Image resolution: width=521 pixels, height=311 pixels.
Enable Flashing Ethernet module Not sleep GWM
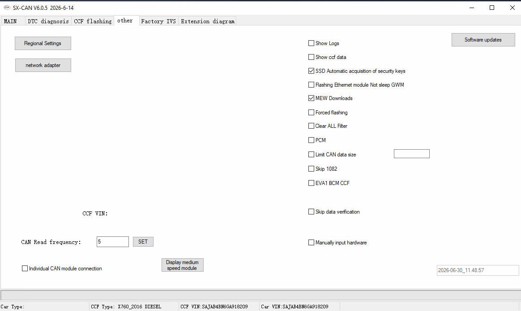pos(312,85)
